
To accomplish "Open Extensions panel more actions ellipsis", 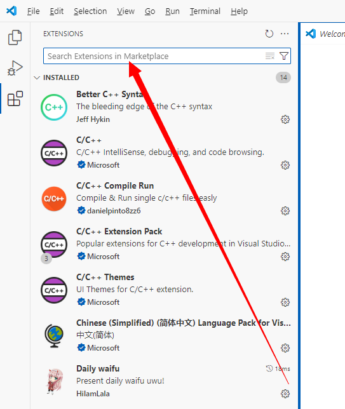I will tap(285, 34).
